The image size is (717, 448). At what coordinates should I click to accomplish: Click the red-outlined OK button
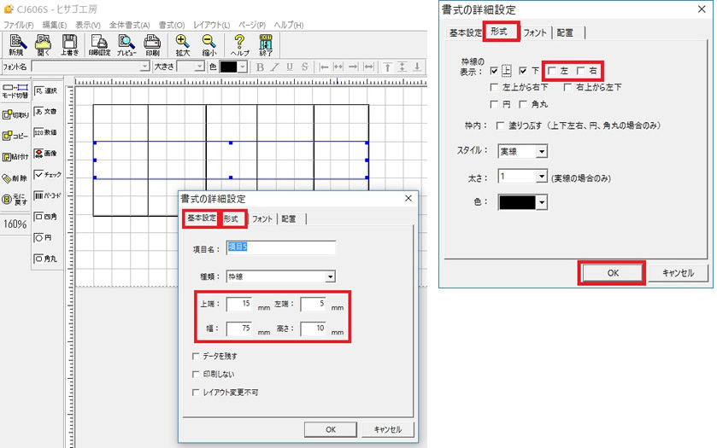pyautogui.click(x=612, y=273)
